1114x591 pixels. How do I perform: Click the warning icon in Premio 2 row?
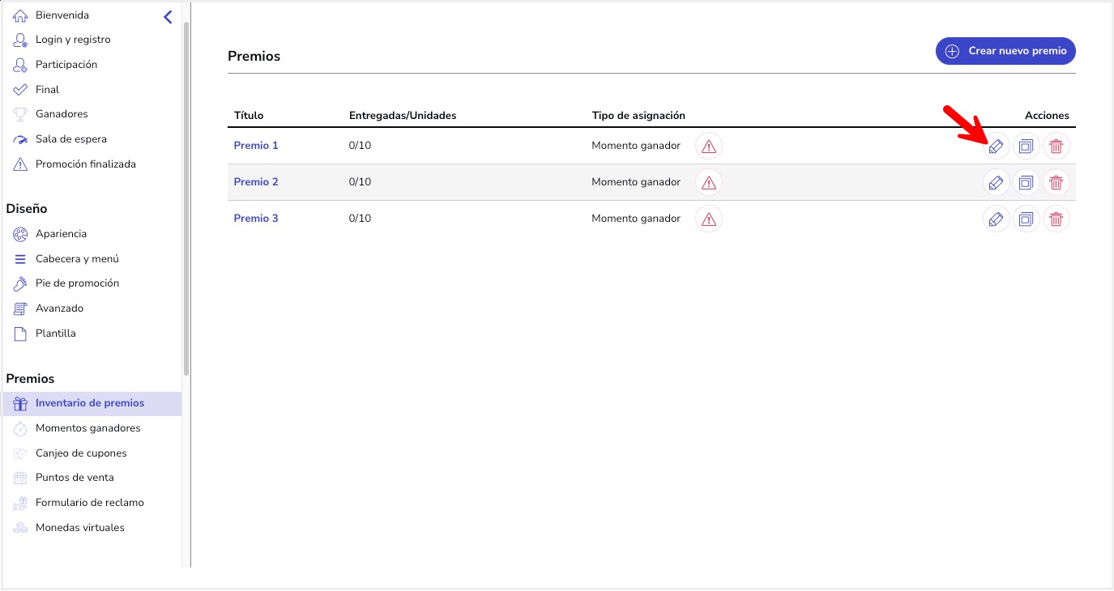[x=709, y=183]
